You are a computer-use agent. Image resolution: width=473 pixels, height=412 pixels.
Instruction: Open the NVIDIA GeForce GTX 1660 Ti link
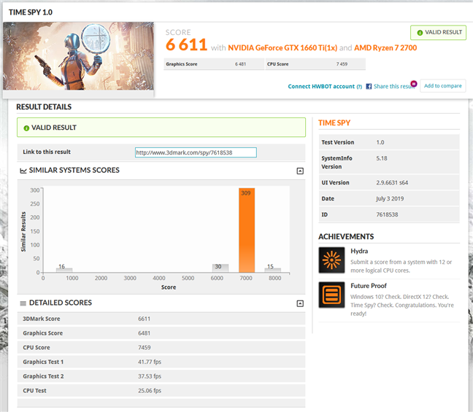click(282, 48)
